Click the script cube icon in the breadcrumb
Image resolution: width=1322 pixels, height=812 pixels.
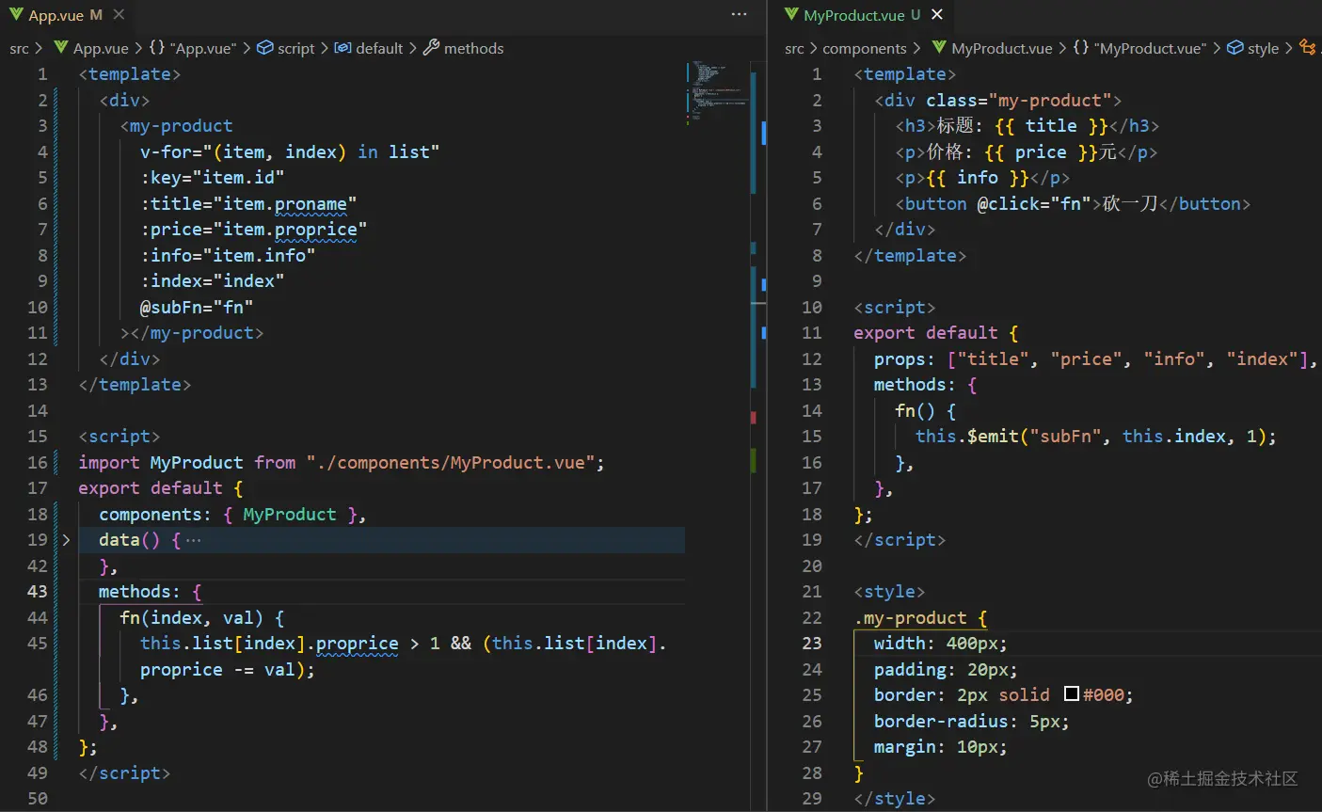(265, 48)
